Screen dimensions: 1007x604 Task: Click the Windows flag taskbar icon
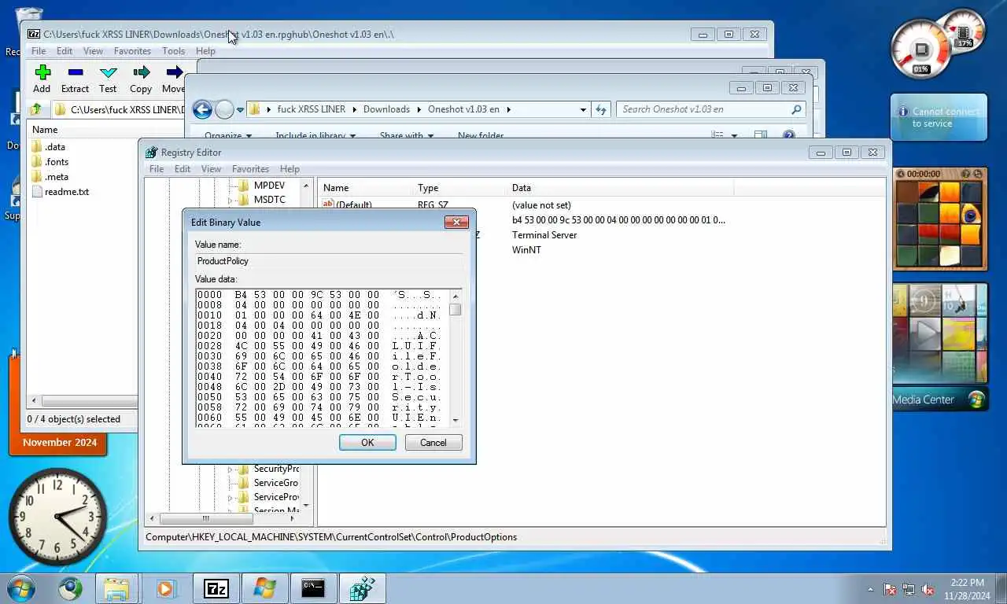pyautogui.click(x=264, y=587)
